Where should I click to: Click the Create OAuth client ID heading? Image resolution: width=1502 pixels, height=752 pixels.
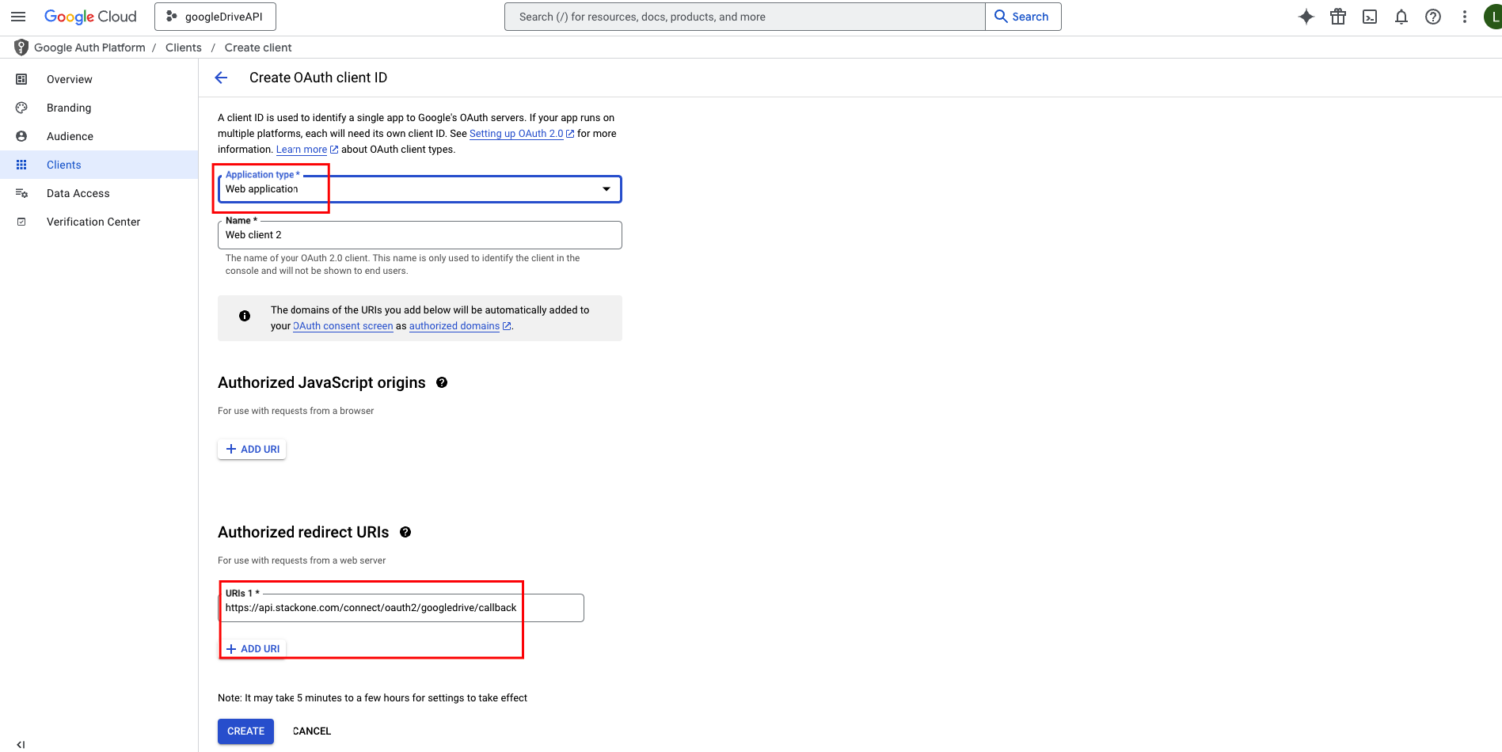[x=318, y=78]
